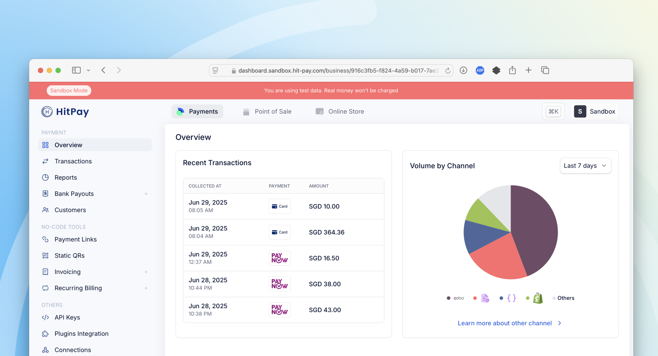Click the SGD 364.36 amount
Image resolution: width=658 pixels, height=356 pixels.
(x=327, y=233)
